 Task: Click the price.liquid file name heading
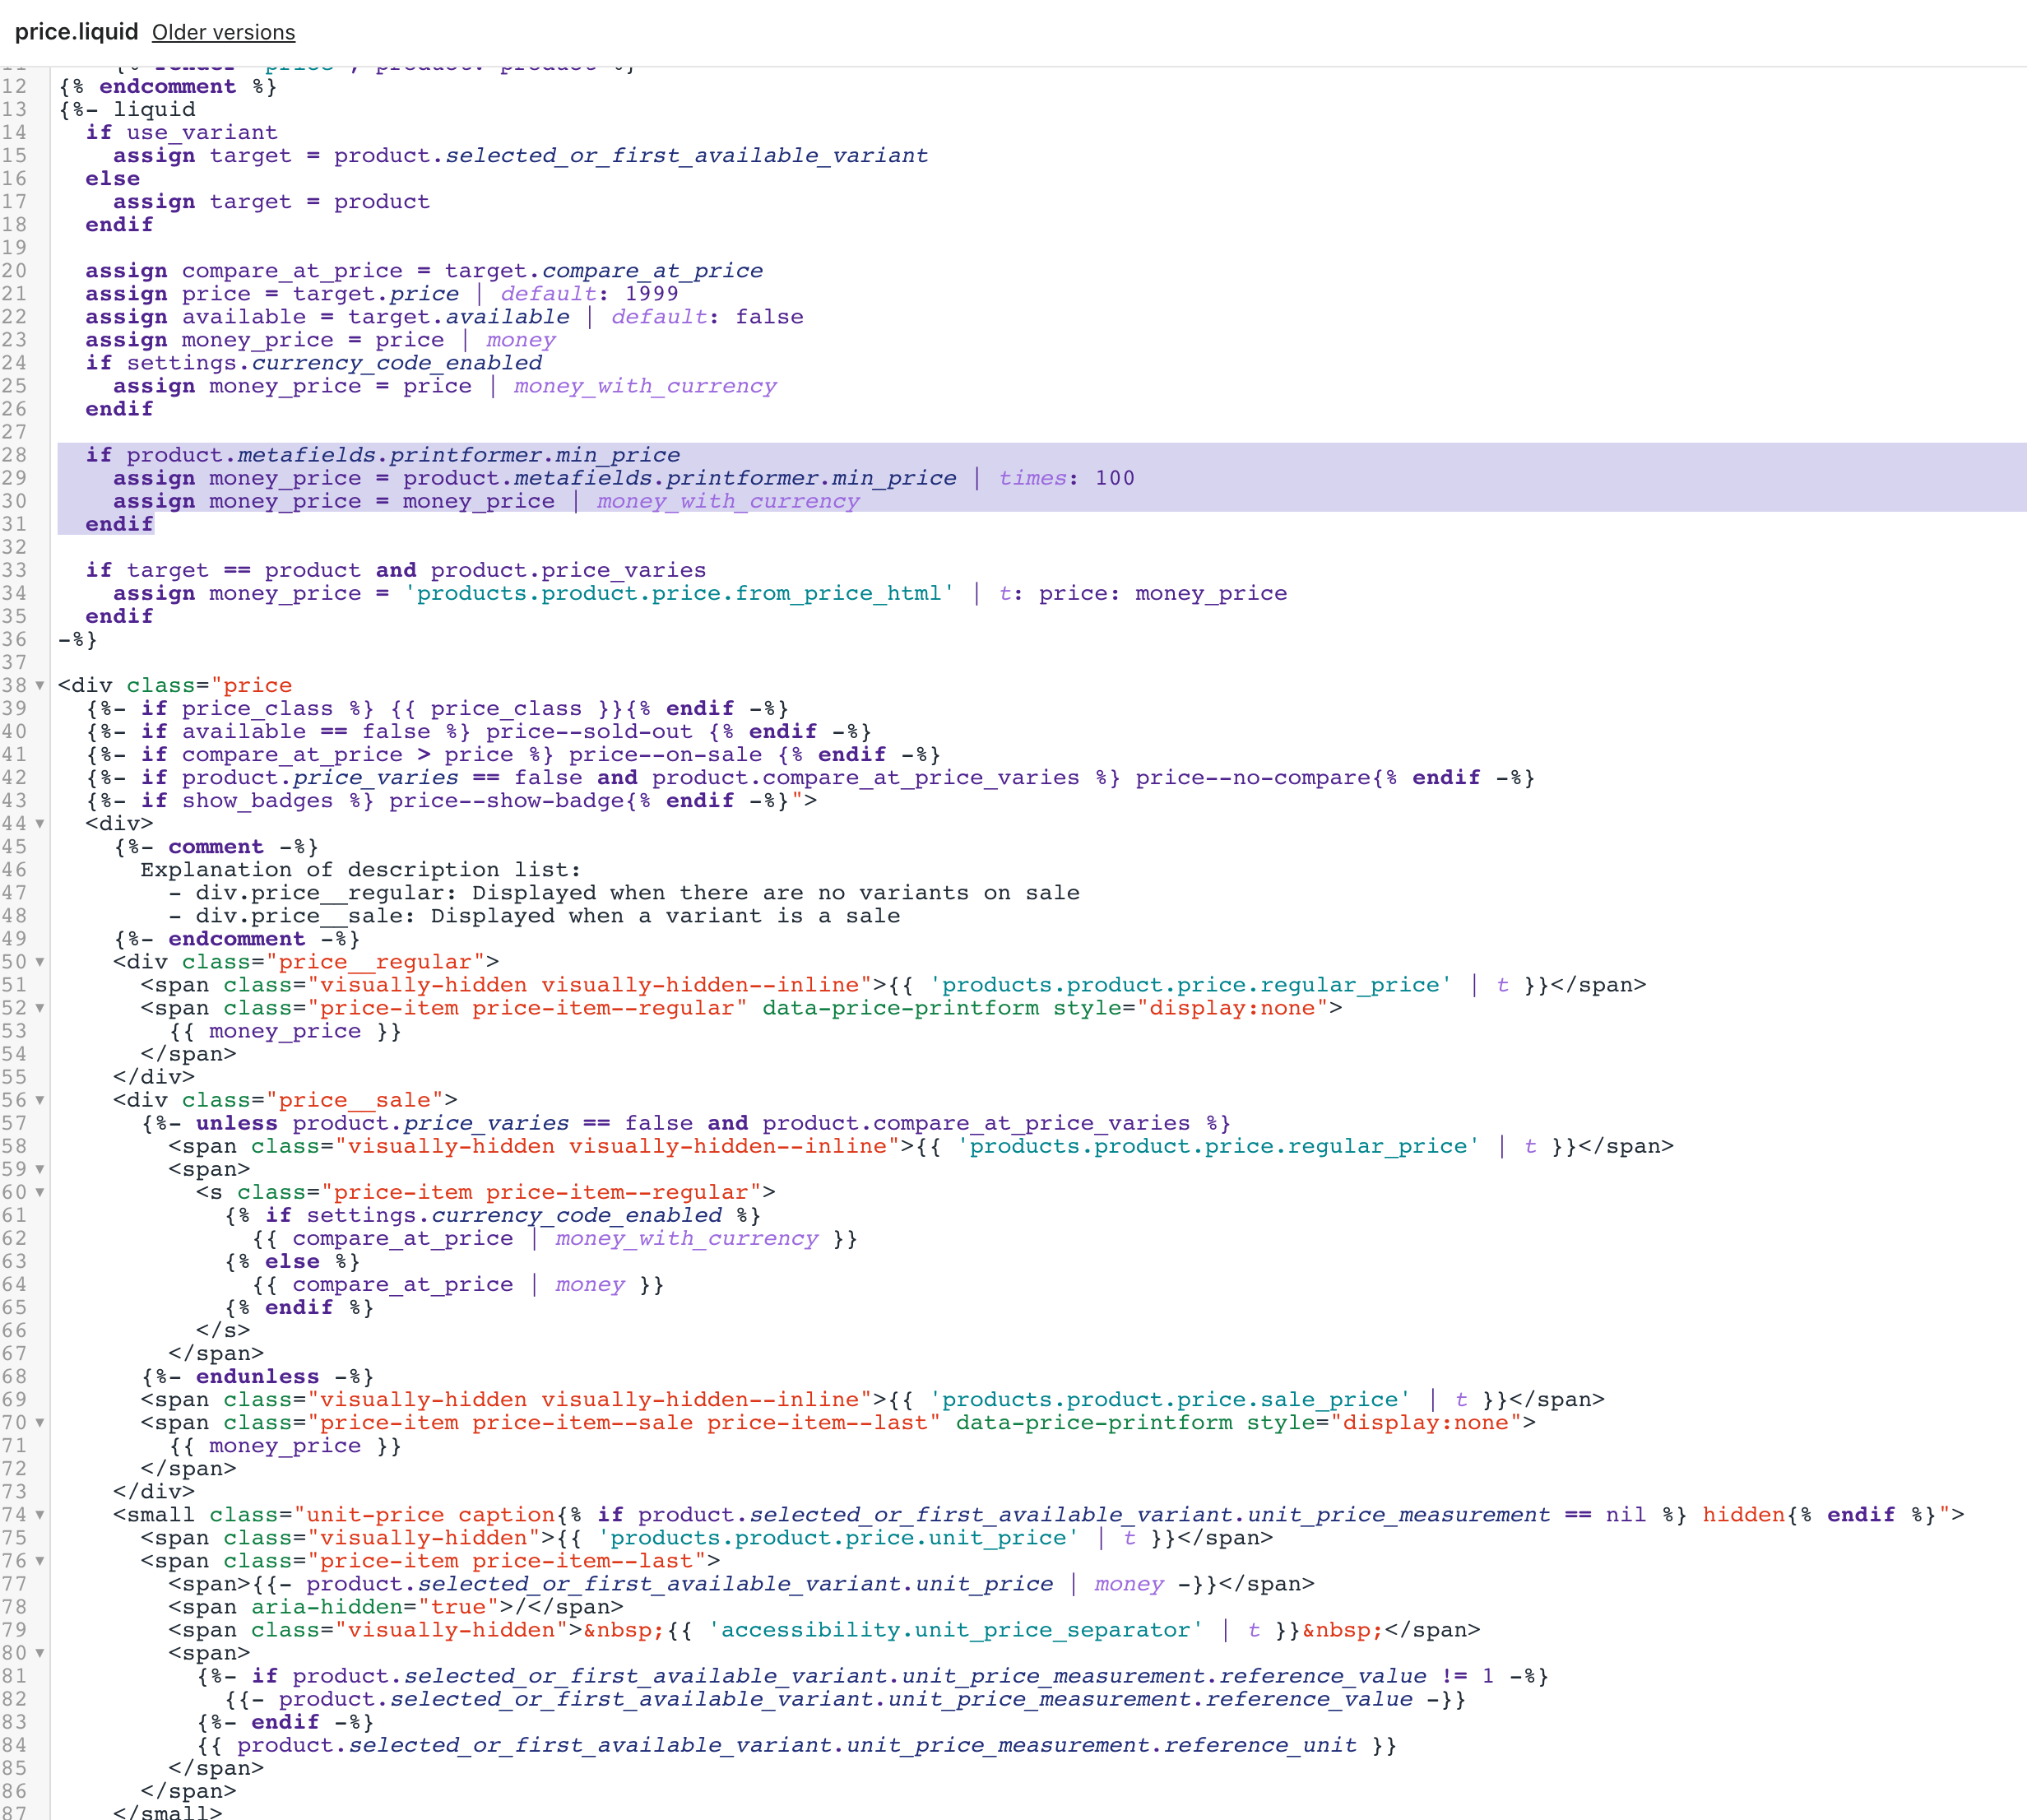click(76, 32)
